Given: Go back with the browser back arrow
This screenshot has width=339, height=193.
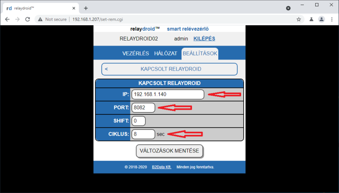Looking at the screenshot, I should pos(7,19).
